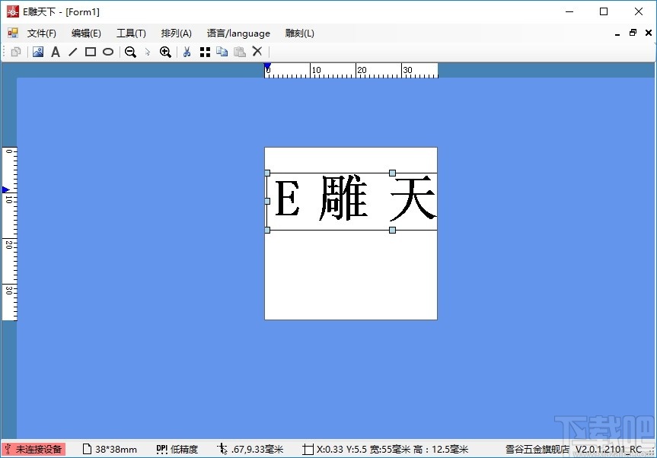Open the 语言/language menu
The image size is (657, 458).
pyautogui.click(x=238, y=33)
